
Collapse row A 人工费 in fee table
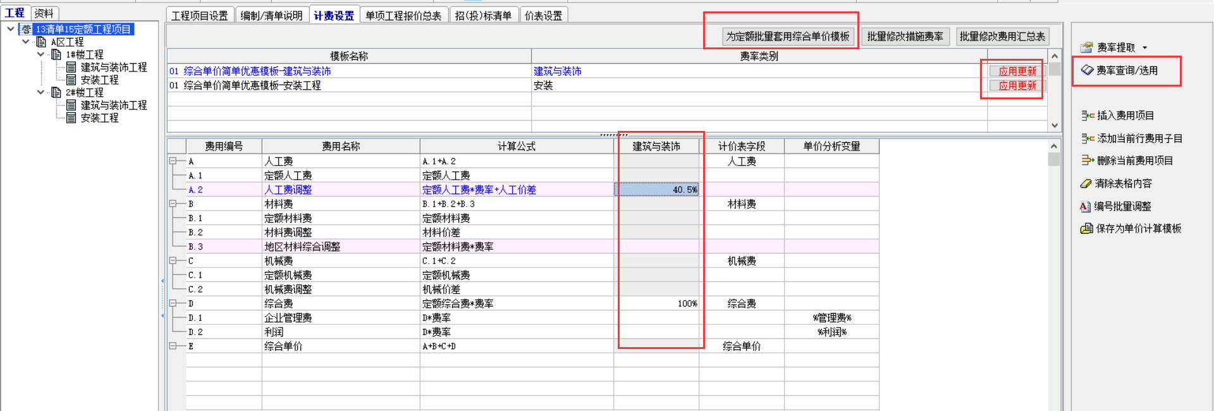pos(173,161)
